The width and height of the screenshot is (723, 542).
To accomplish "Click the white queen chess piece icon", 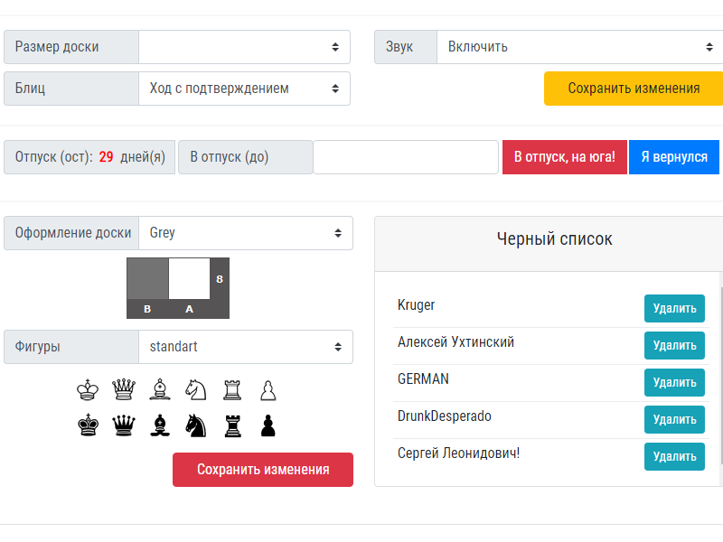I will coord(123,390).
